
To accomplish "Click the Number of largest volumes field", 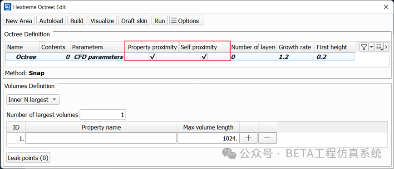I will [103, 115].
